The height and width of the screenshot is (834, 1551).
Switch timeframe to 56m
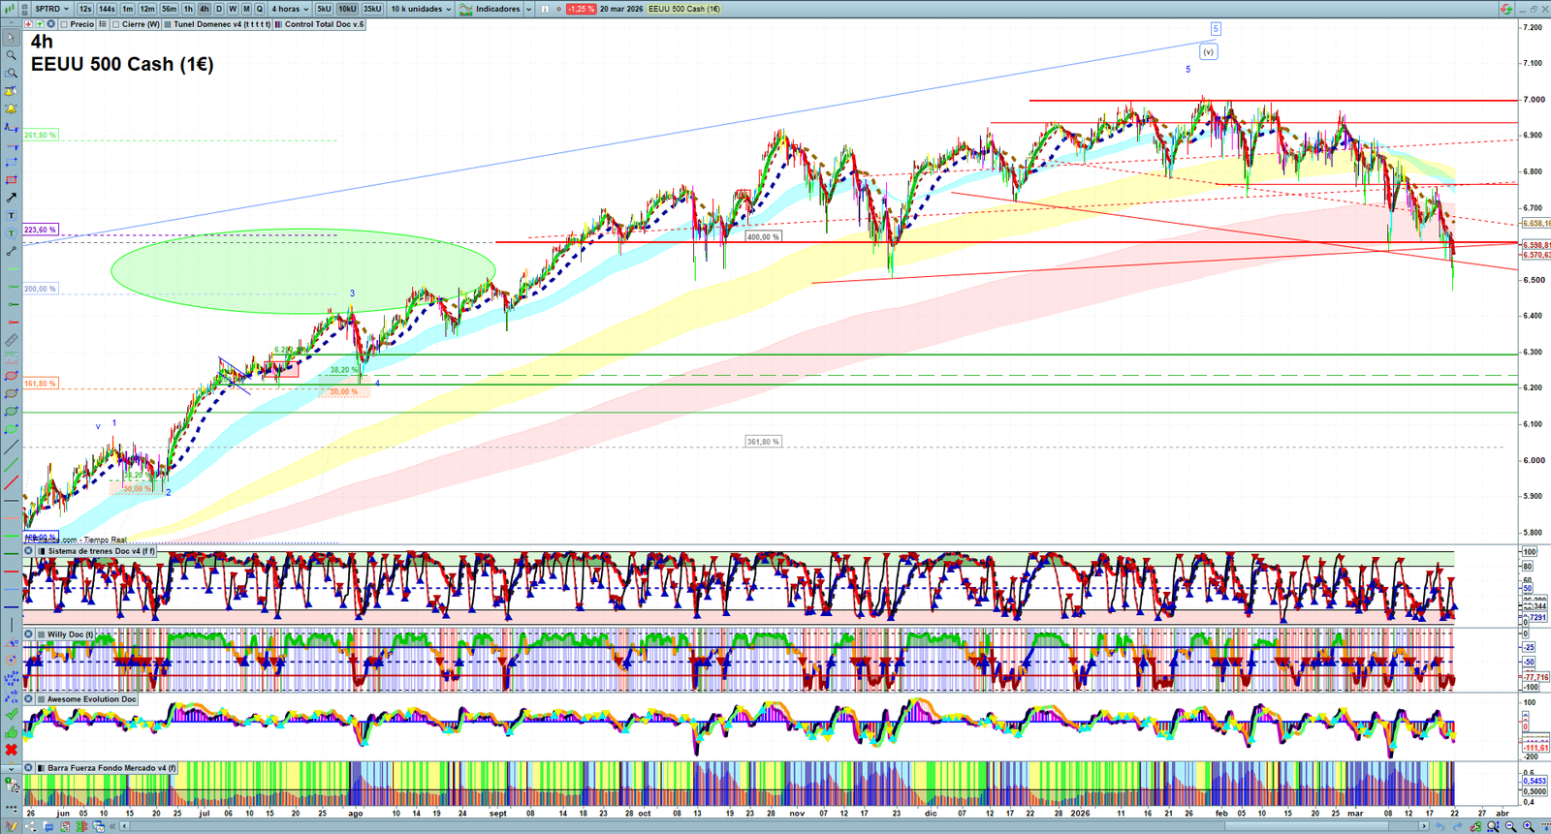[x=169, y=9]
